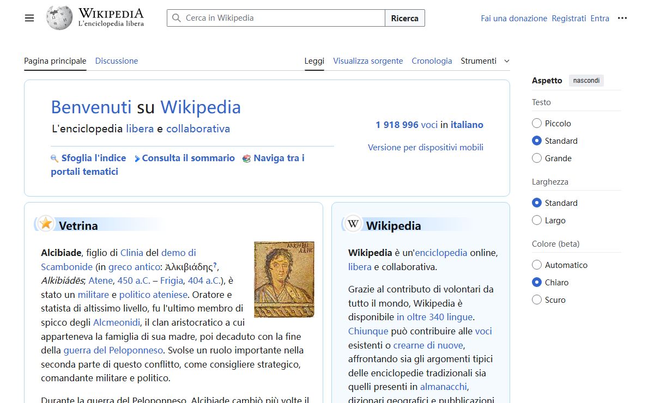This screenshot has height=403, width=654.
Task: Click Consulta il sommario link
Action: tap(189, 158)
